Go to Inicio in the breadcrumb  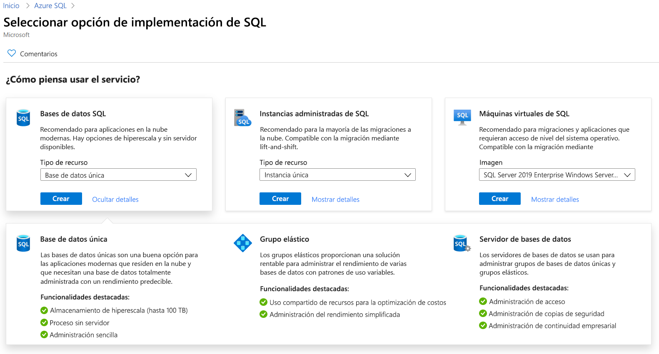tap(11, 5)
